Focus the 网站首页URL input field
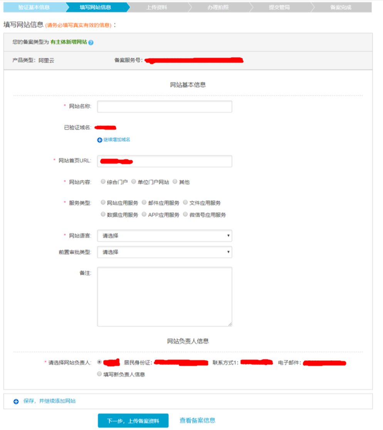The image size is (383, 430). tap(165, 161)
